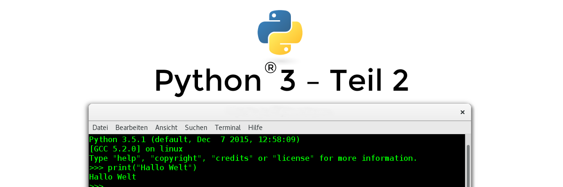Click the Python logo image
This screenshot has height=187, width=563.
coord(280,32)
